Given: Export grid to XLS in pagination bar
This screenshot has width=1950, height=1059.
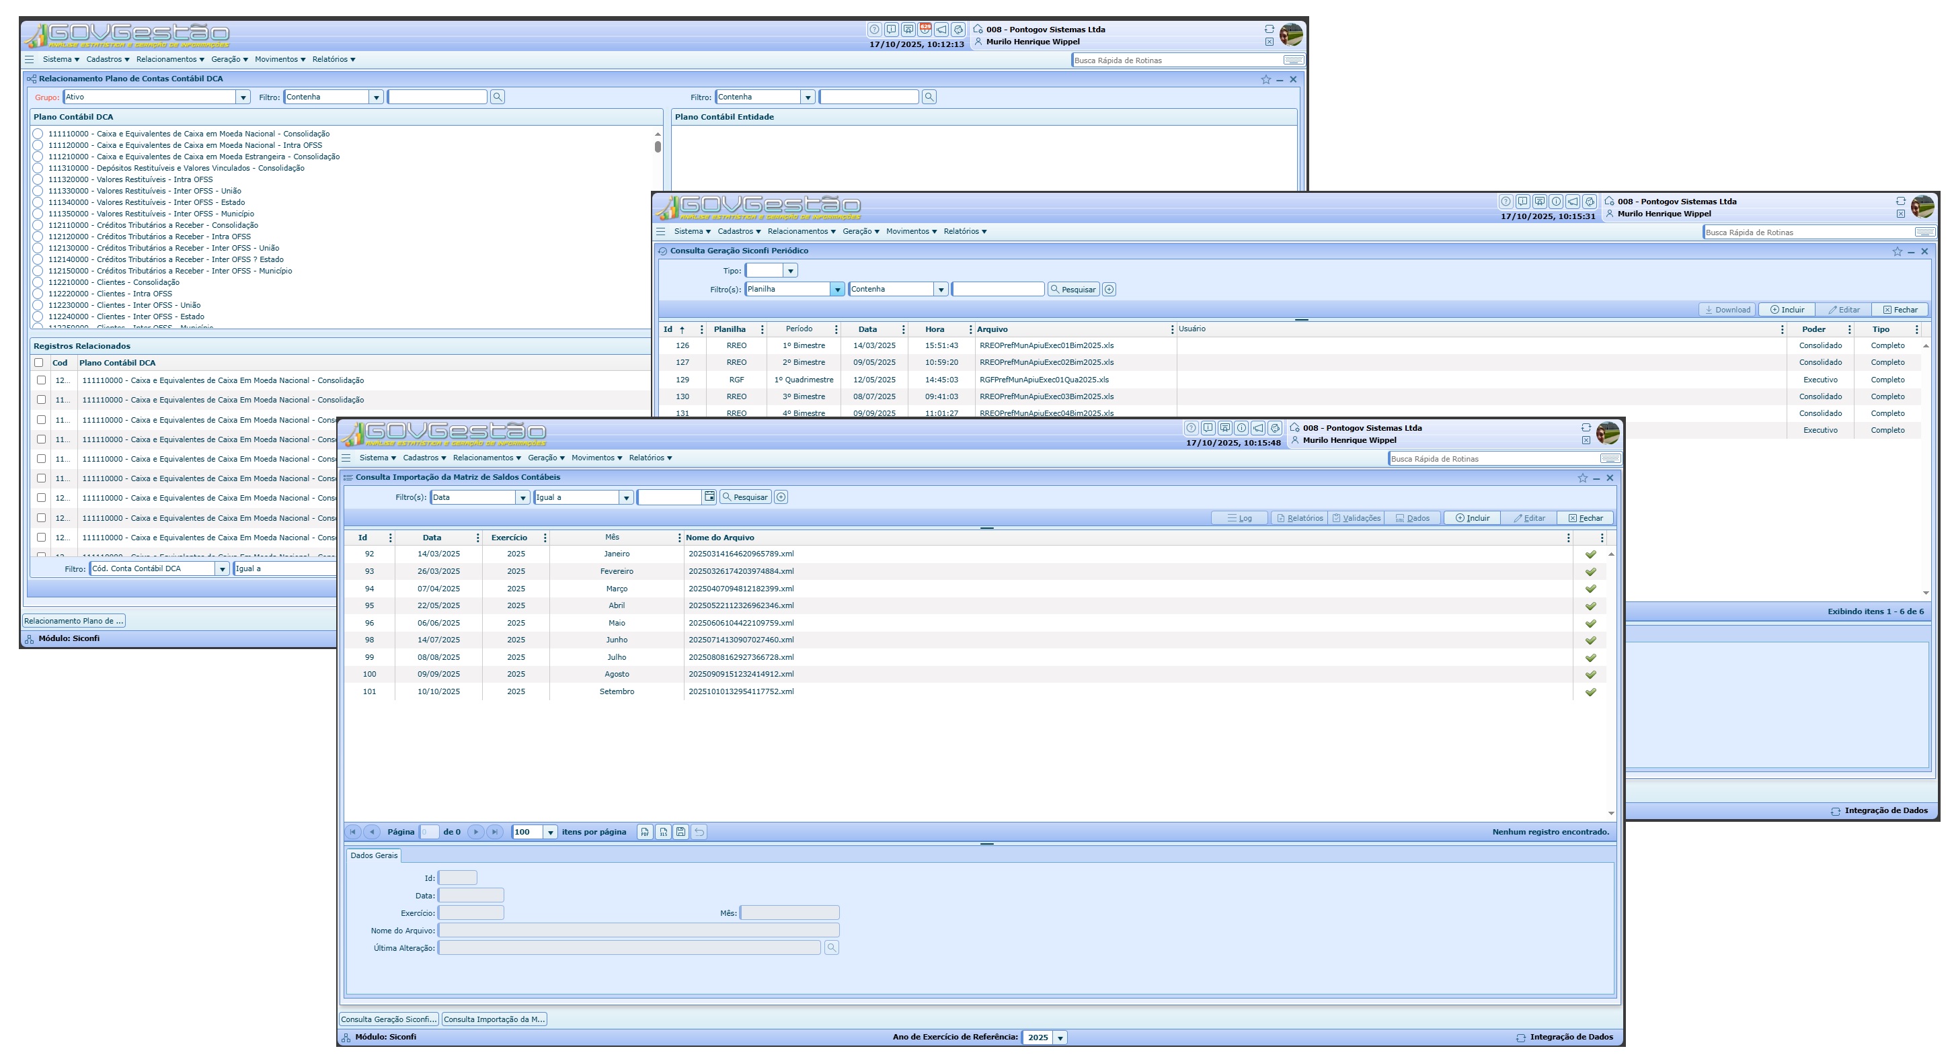Looking at the screenshot, I should [663, 832].
